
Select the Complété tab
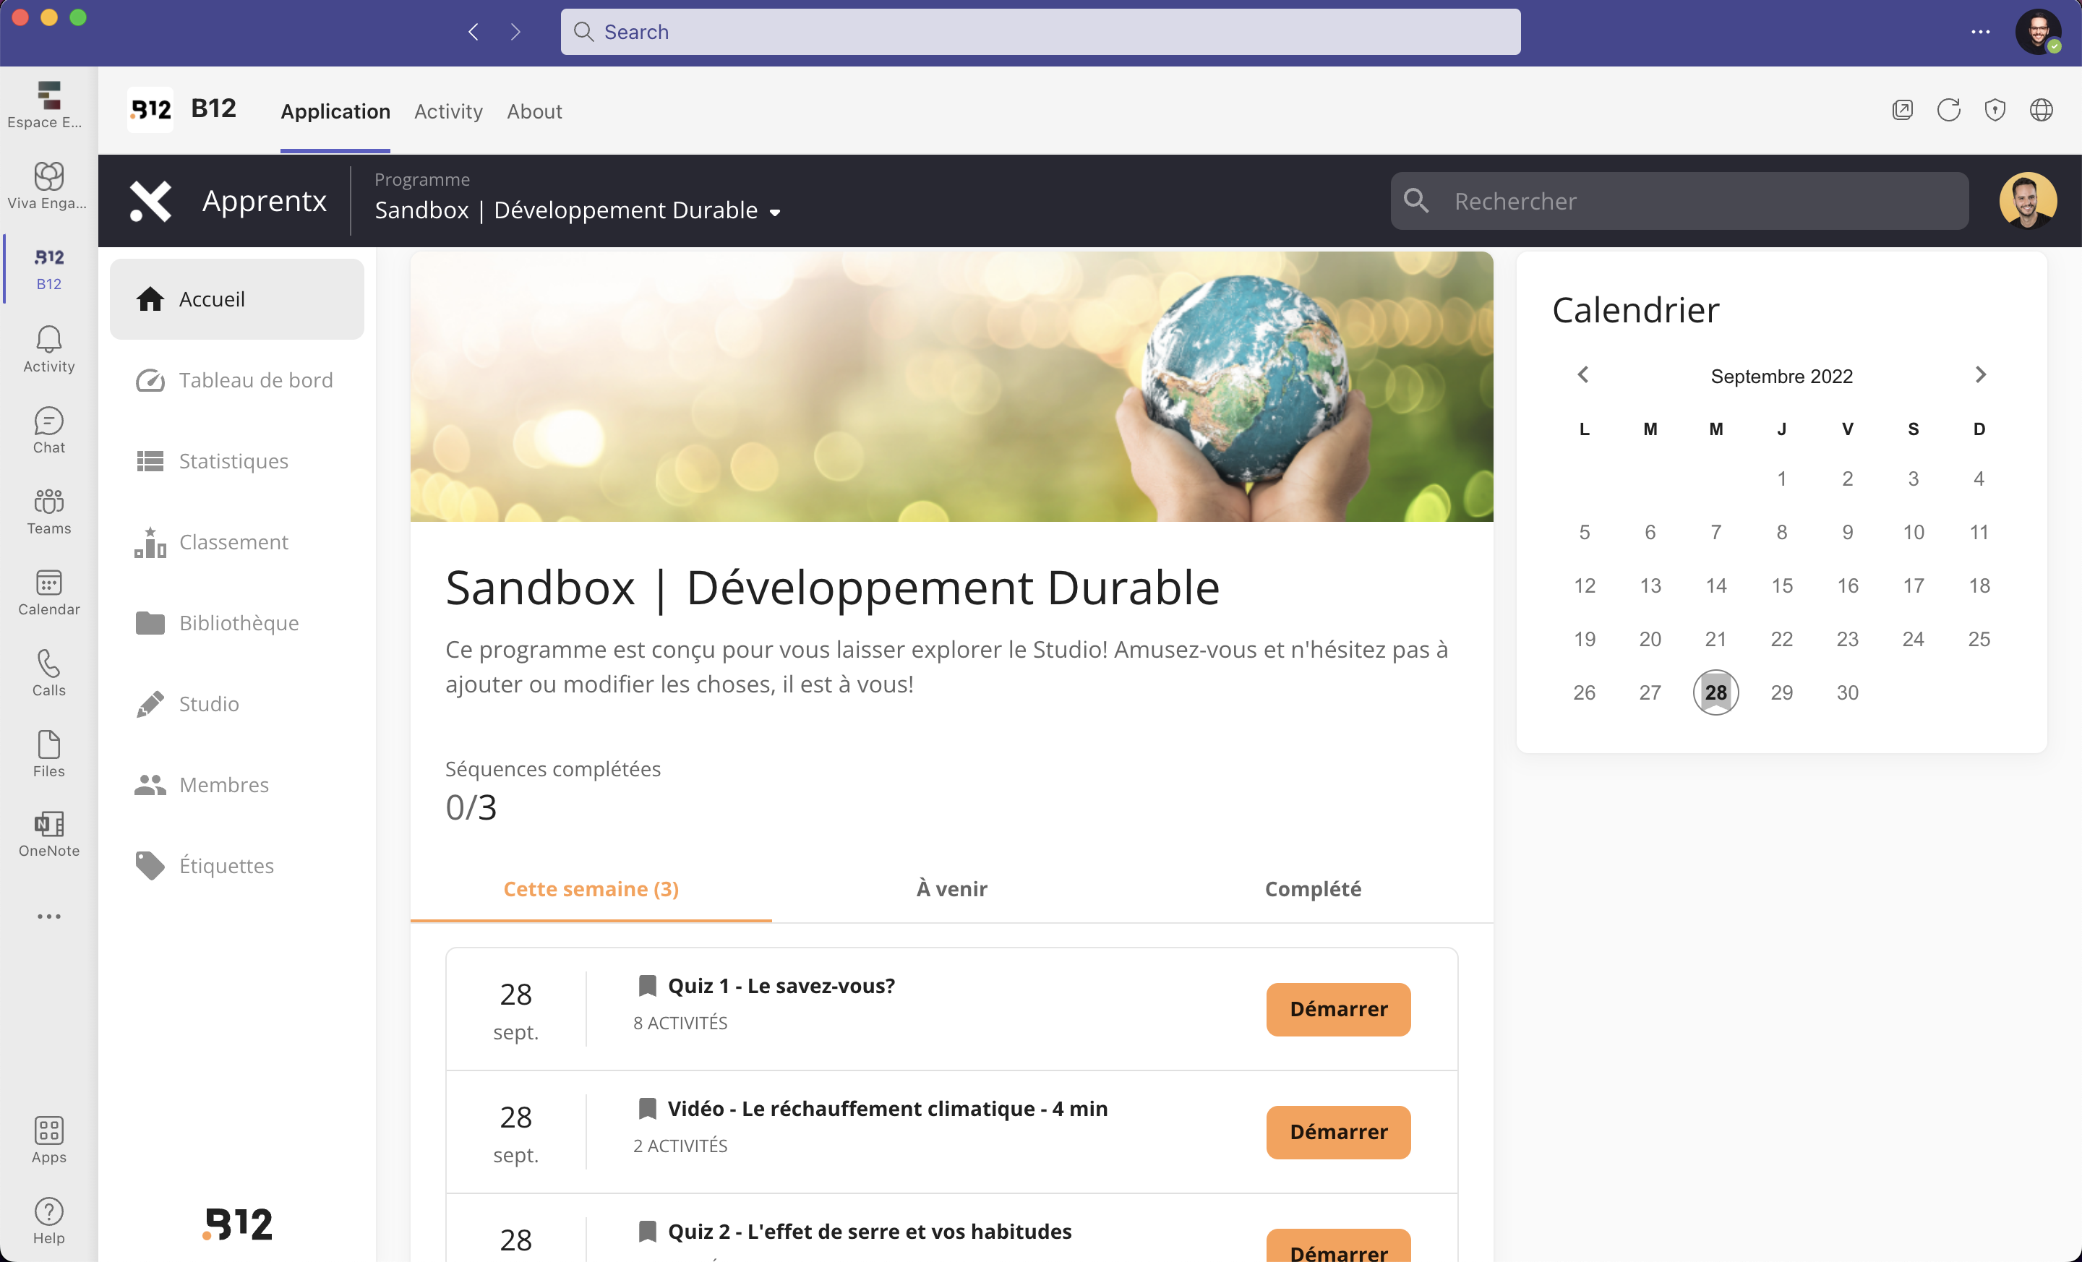[x=1313, y=888]
